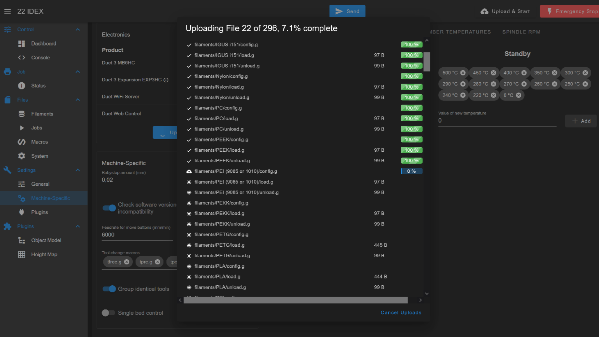Click the blue Upload button under Electronics

coord(165,132)
